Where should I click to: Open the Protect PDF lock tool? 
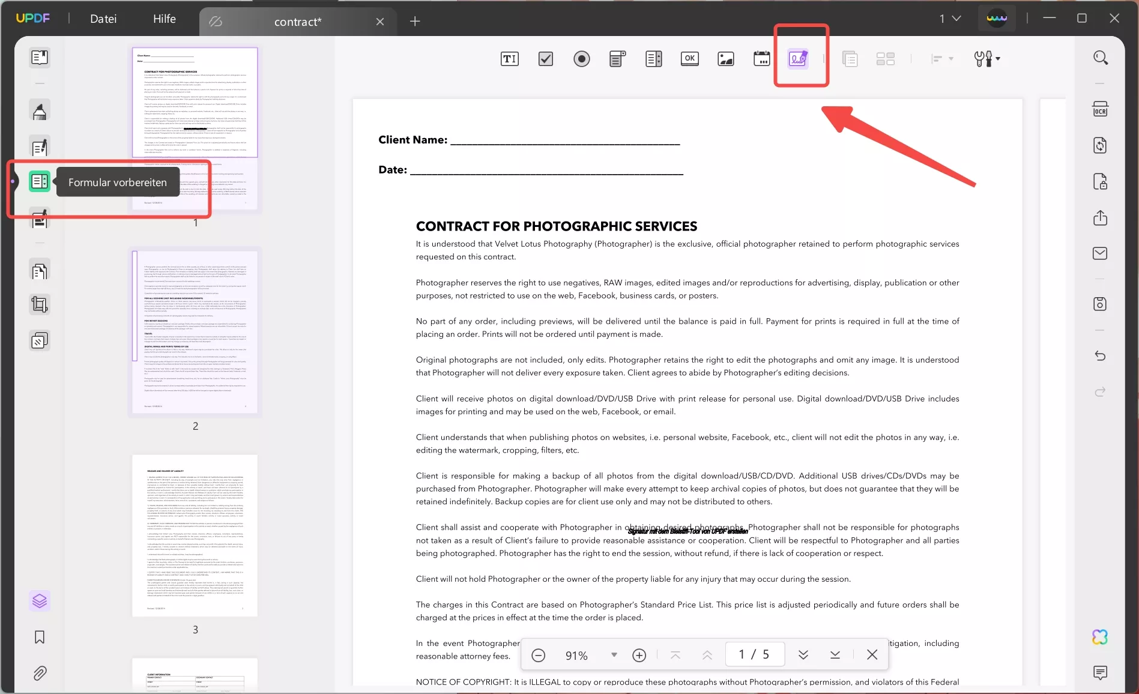coord(1100,181)
